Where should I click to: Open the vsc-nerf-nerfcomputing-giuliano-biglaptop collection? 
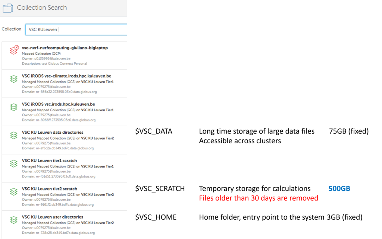click(65, 48)
